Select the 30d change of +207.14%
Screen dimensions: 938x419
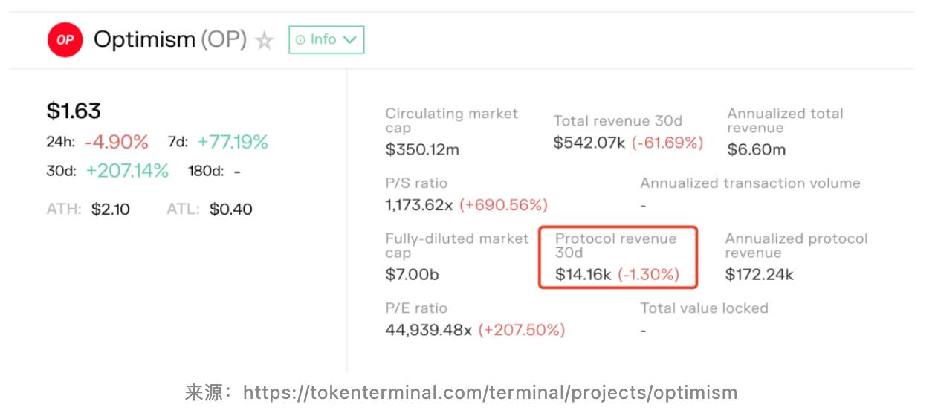click(x=127, y=171)
